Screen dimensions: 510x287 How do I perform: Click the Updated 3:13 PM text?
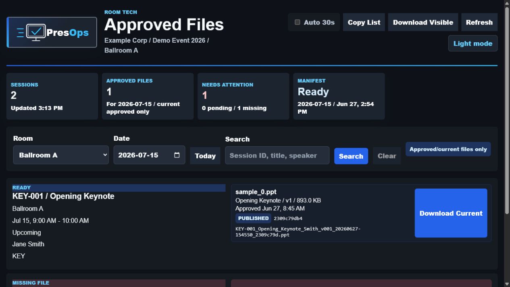[37, 108]
